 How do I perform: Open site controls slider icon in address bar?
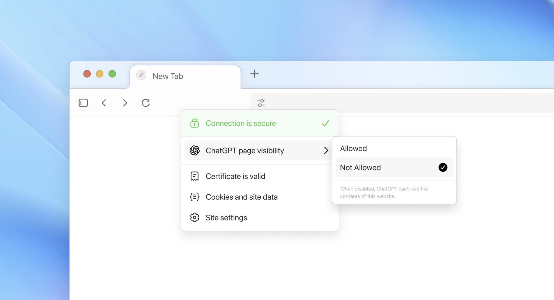pyautogui.click(x=261, y=103)
